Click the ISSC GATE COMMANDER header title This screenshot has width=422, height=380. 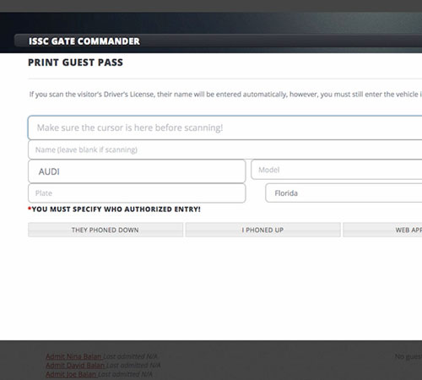(84, 41)
